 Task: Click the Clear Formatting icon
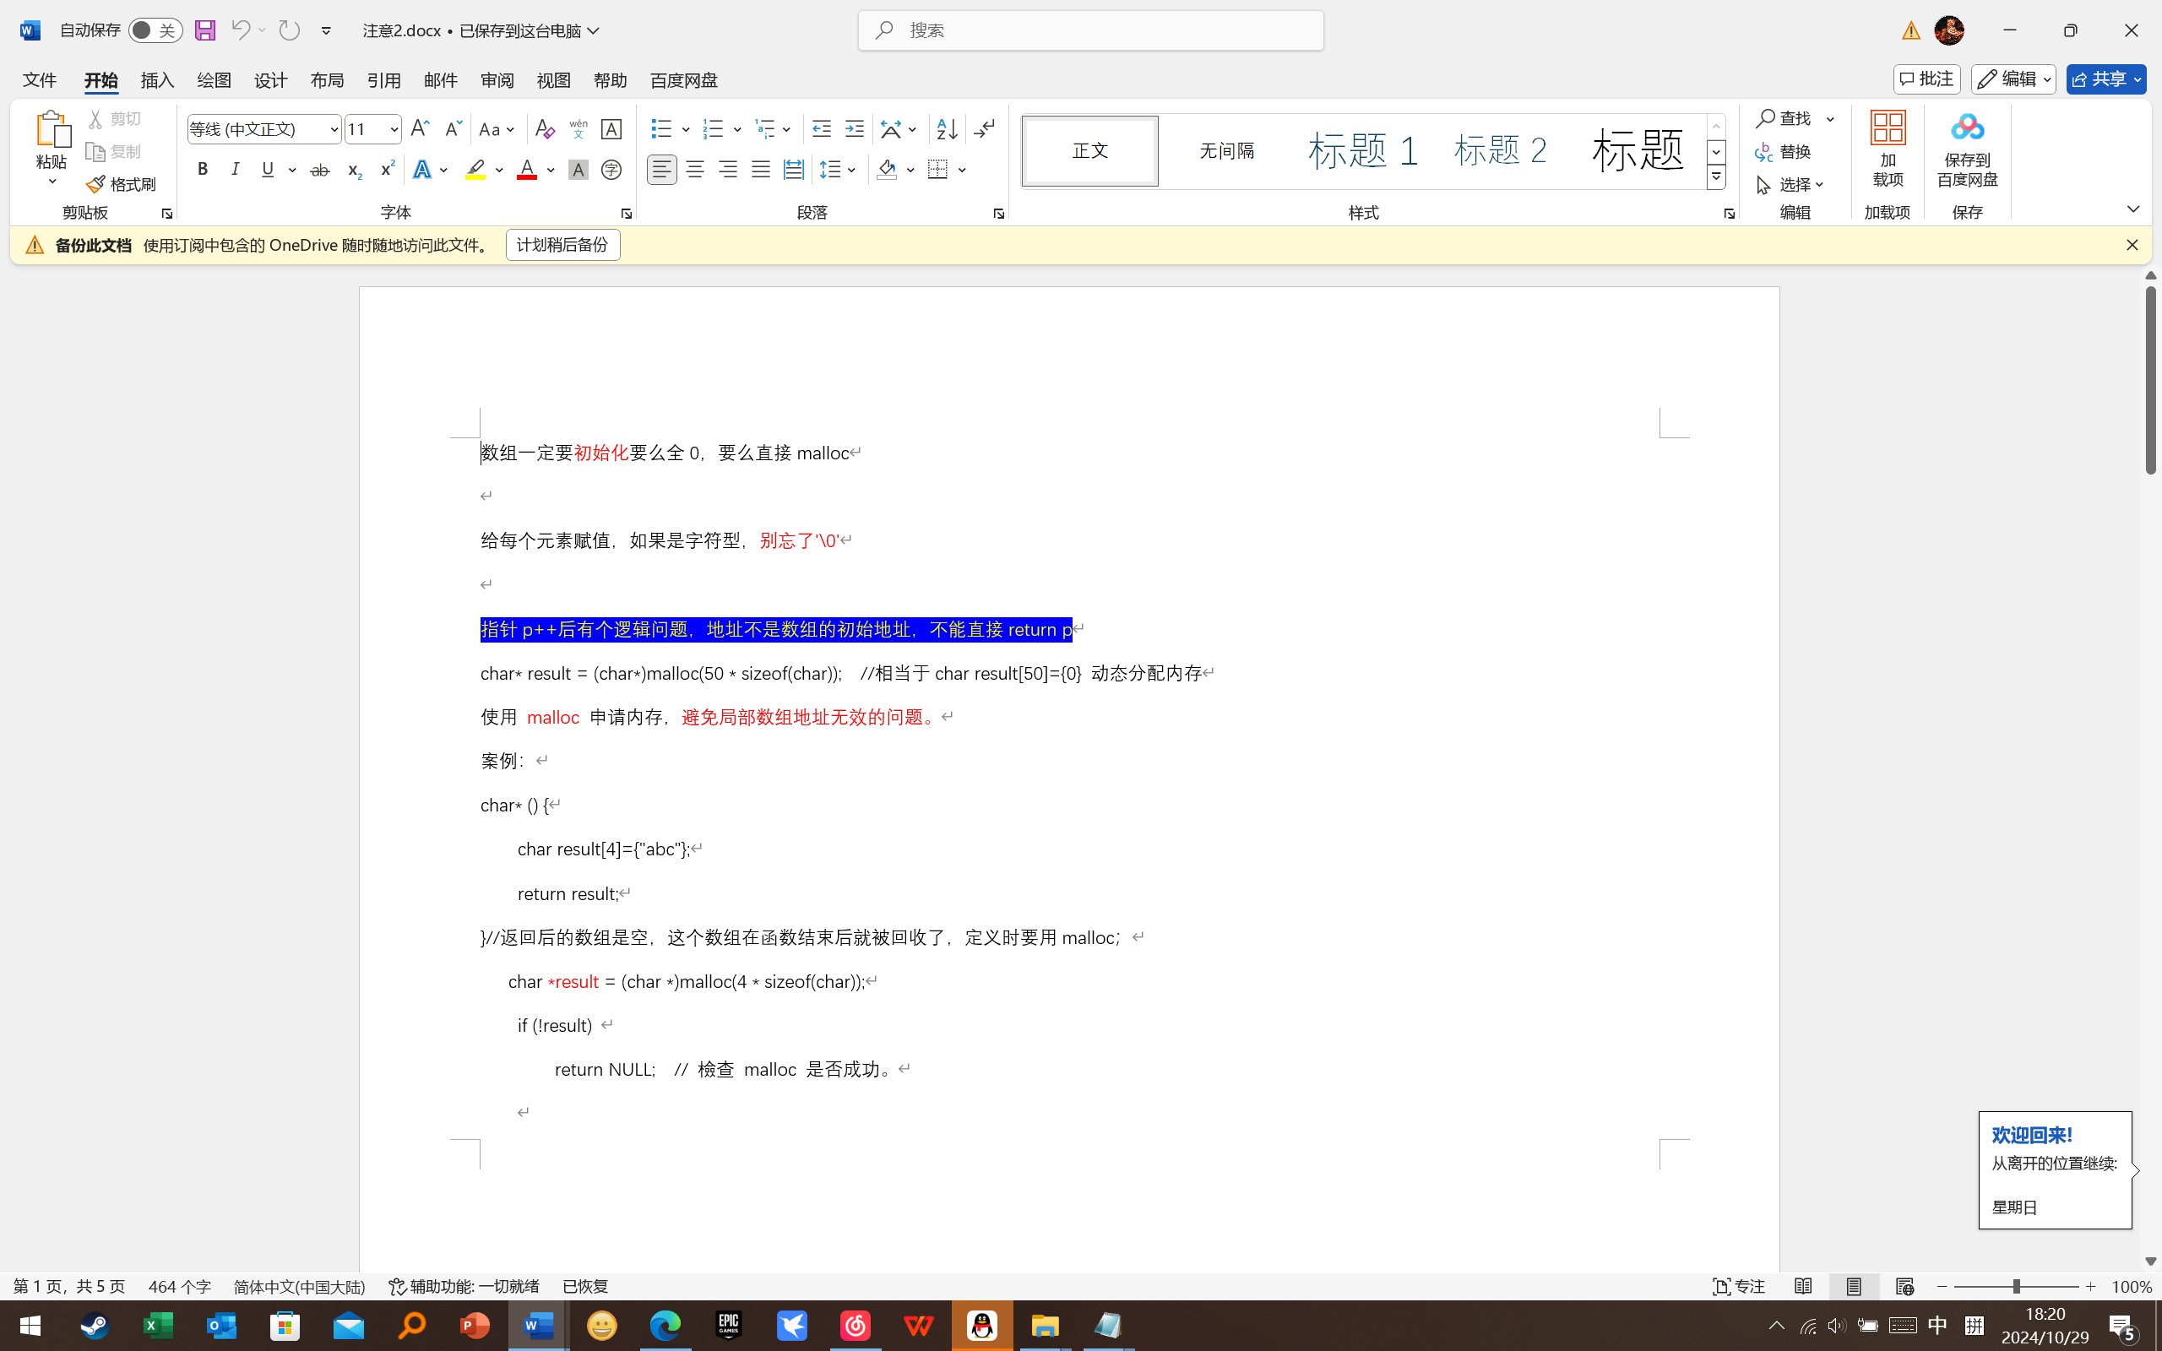pyautogui.click(x=544, y=128)
